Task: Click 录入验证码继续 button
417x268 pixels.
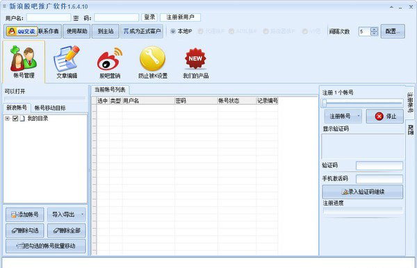Action: (x=363, y=192)
